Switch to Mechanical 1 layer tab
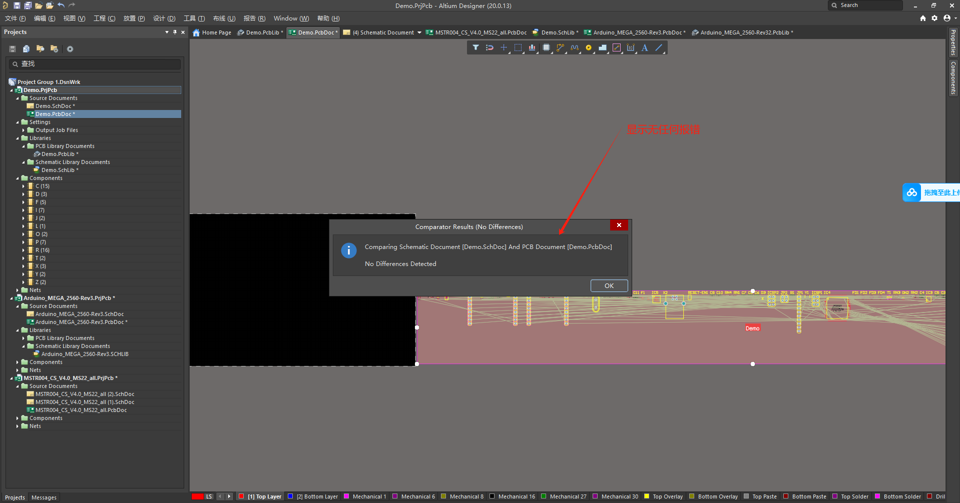 tap(365, 496)
